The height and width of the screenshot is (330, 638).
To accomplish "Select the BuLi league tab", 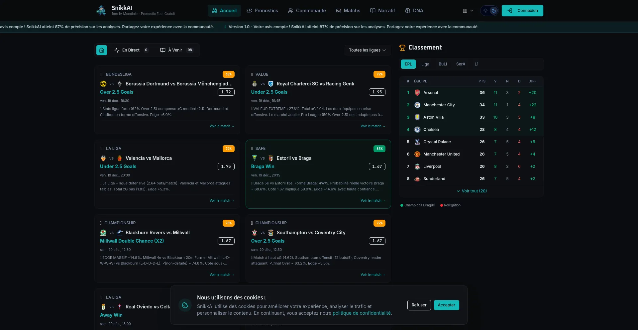I will pyautogui.click(x=443, y=64).
